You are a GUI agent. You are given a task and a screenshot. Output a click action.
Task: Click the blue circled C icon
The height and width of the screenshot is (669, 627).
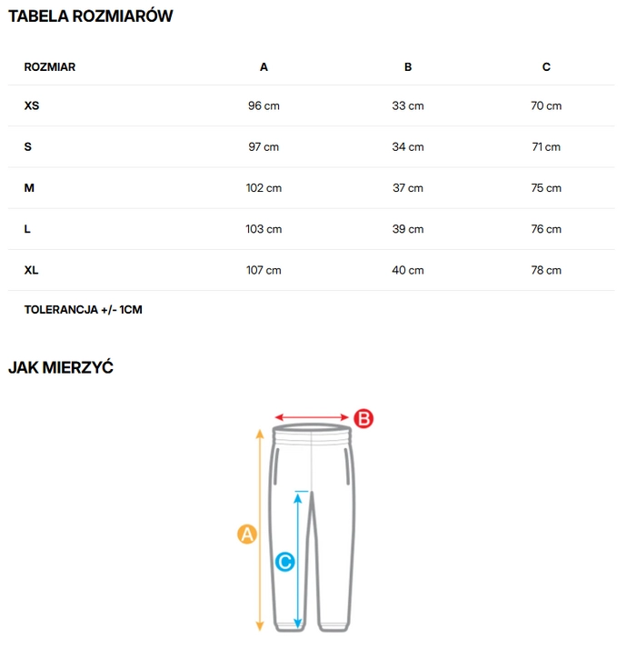point(285,562)
